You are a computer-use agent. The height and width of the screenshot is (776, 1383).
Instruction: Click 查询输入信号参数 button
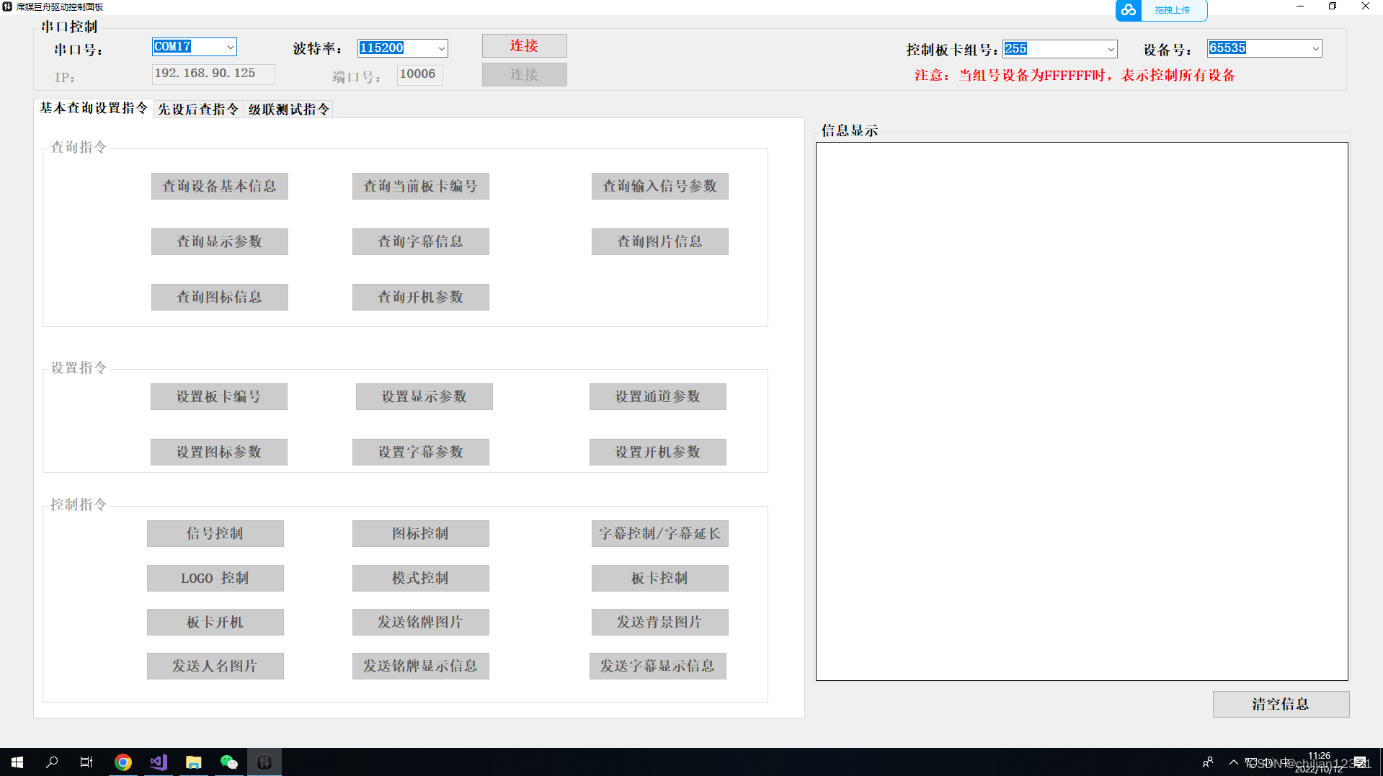click(x=659, y=186)
